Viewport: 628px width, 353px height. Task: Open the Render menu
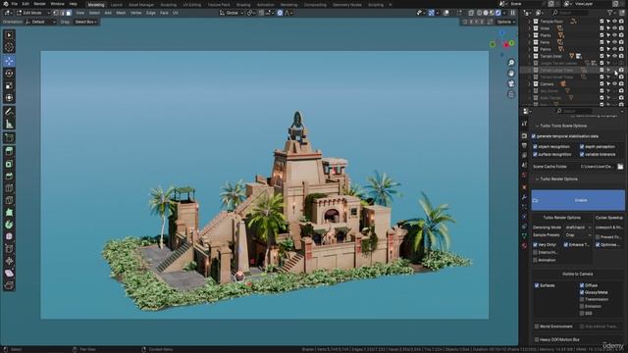(39, 4)
